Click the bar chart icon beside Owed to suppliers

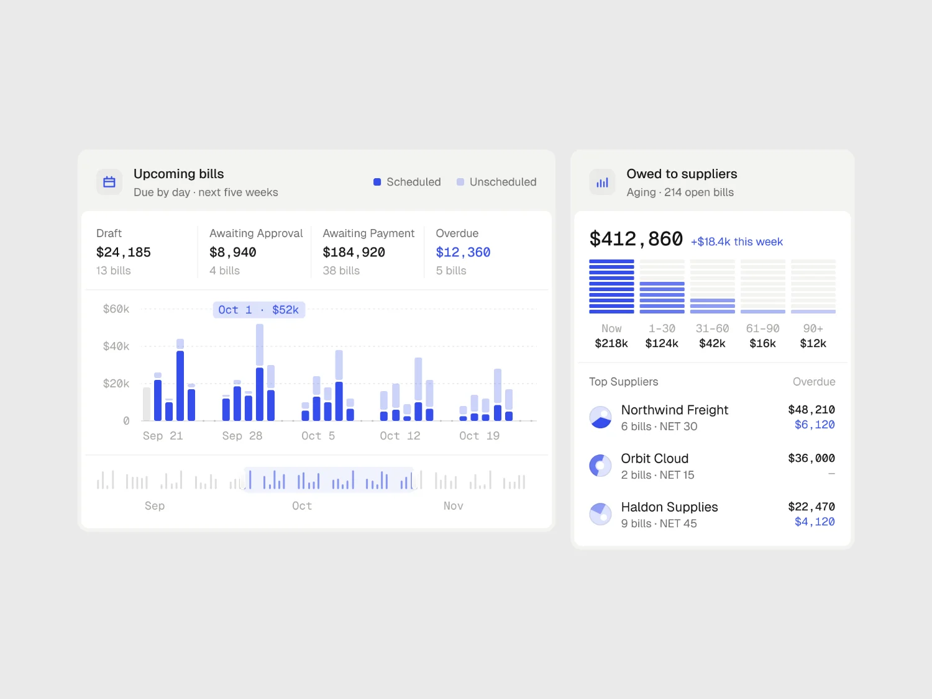[602, 182]
